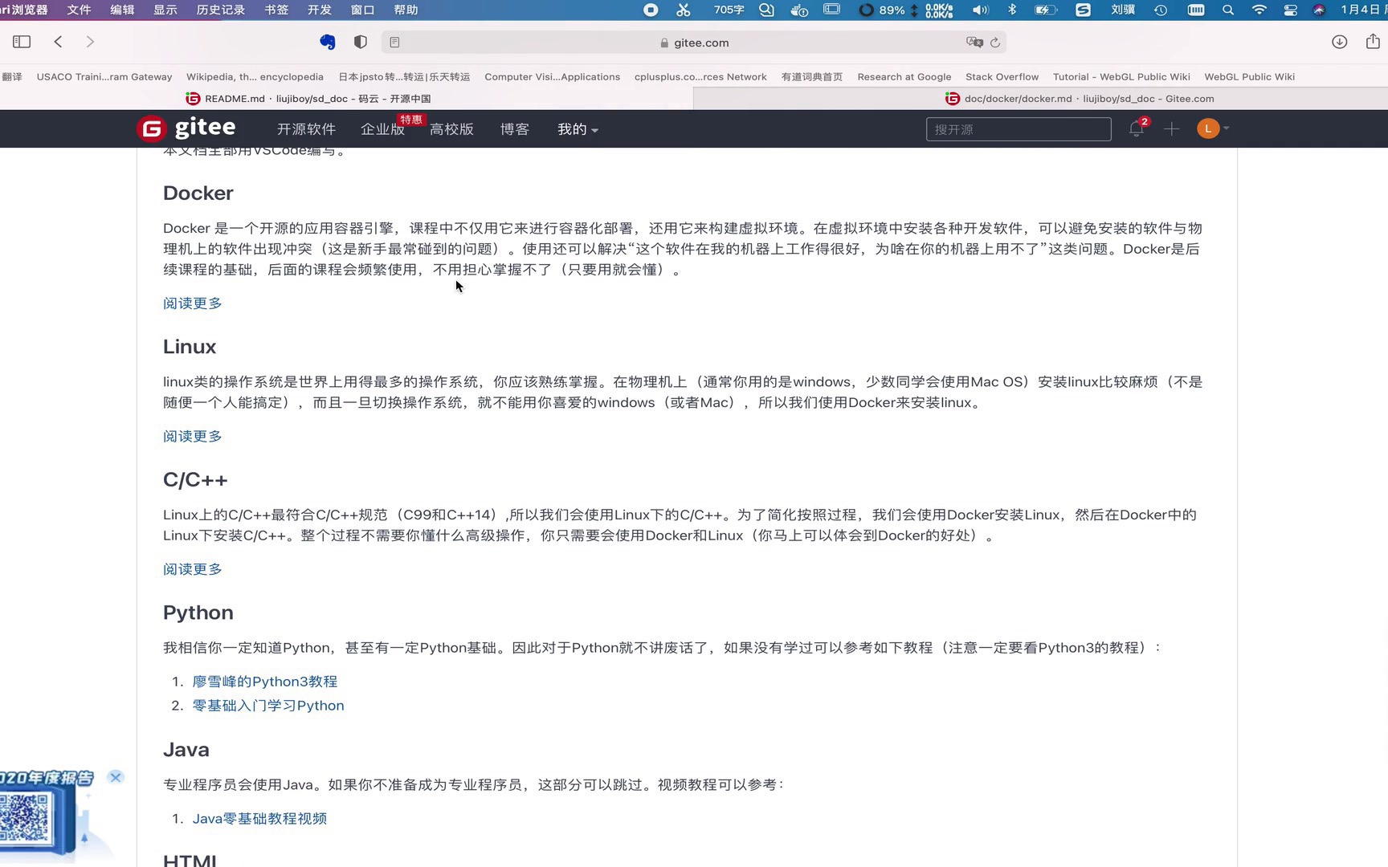Open the 开发 menu

click(320, 10)
